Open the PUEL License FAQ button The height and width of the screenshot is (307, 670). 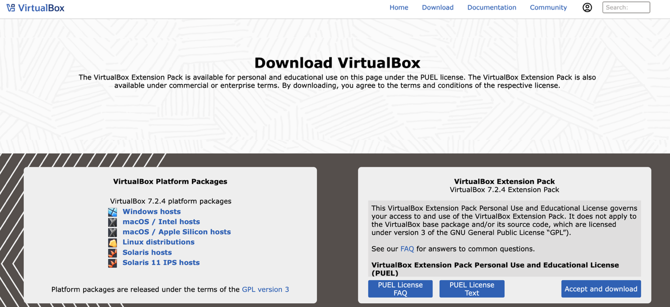(400, 289)
